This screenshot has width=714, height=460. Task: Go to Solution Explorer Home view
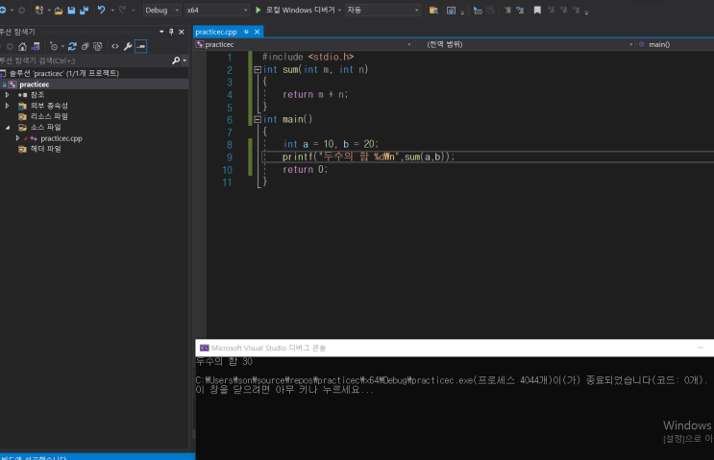click(x=22, y=46)
